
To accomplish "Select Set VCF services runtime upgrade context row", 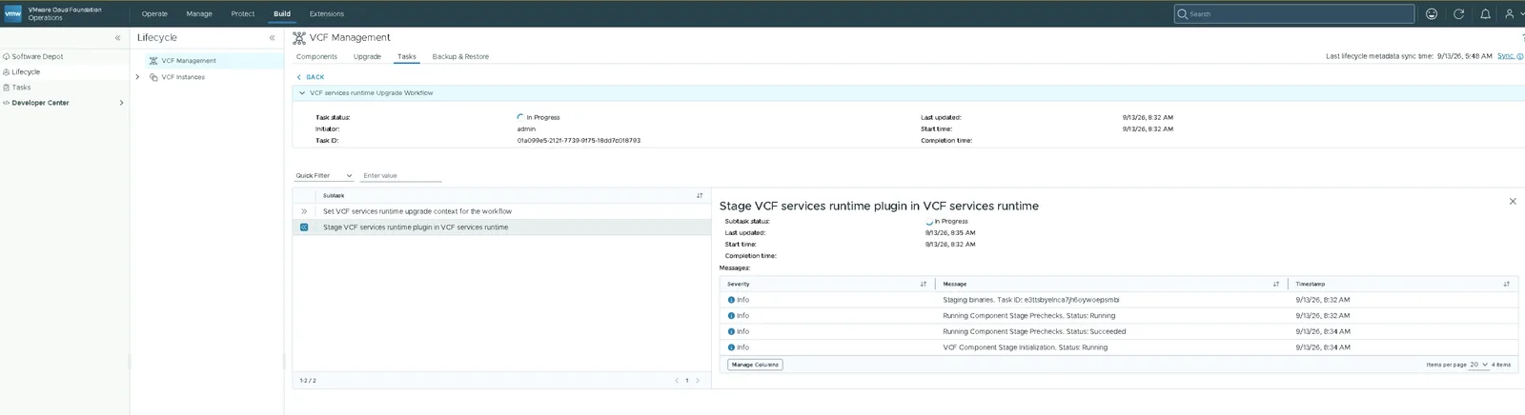I will coord(501,211).
